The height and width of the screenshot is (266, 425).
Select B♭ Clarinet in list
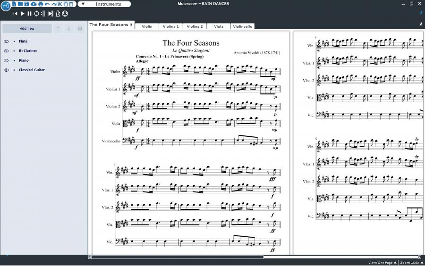(28, 51)
